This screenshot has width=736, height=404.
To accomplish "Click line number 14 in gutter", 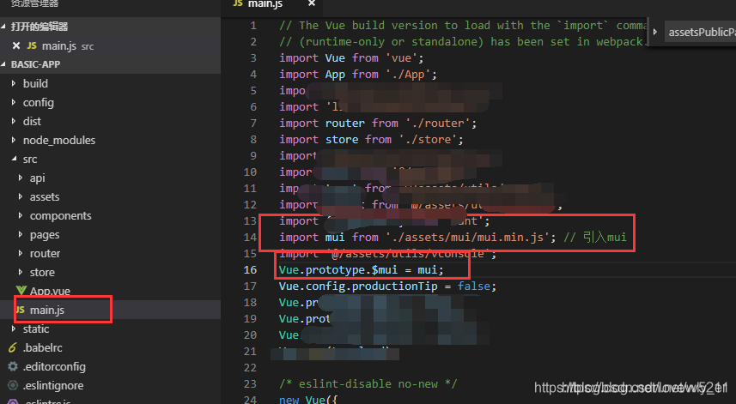I will tap(250, 237).
